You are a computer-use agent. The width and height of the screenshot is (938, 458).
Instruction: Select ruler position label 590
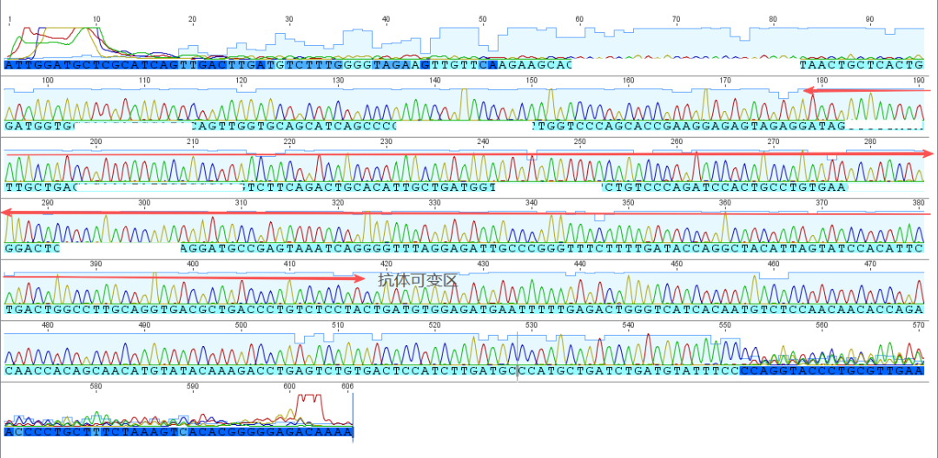pyautogui.click(x=193, y=386)
